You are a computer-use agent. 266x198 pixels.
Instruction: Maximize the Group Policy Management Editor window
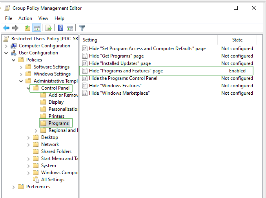pyautogui.click(x=236, y=8)
